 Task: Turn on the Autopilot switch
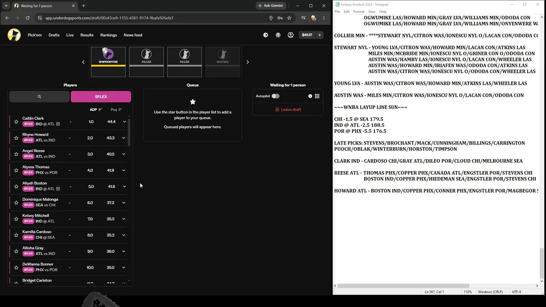[x=276, y=96]
